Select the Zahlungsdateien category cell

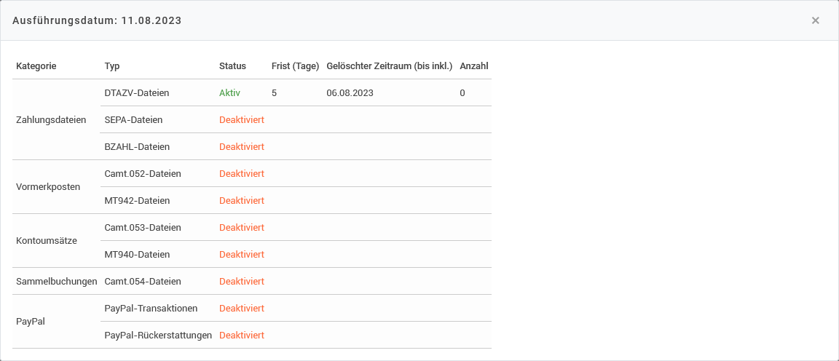[x=51, y=120]
